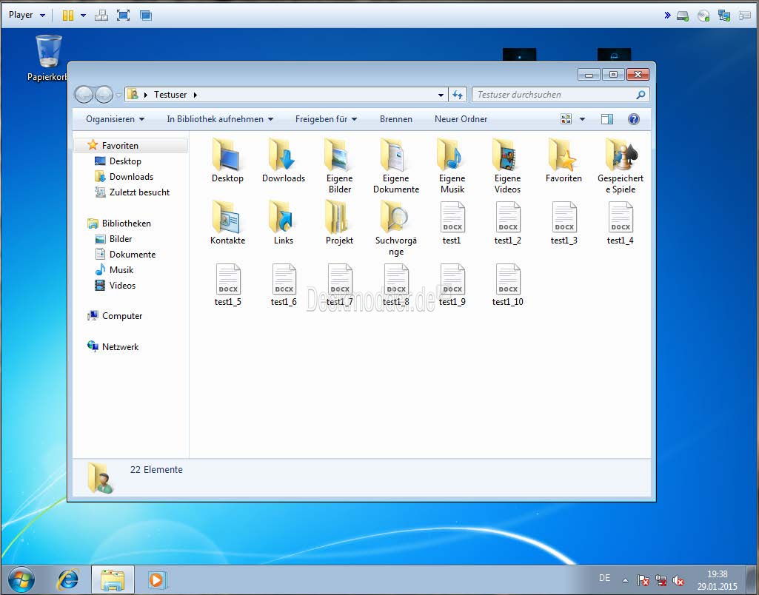759x595 pixels.
Task: Click the taskbar clock showing 19:38
Action: pyautogui.click(x=717, y=580)
